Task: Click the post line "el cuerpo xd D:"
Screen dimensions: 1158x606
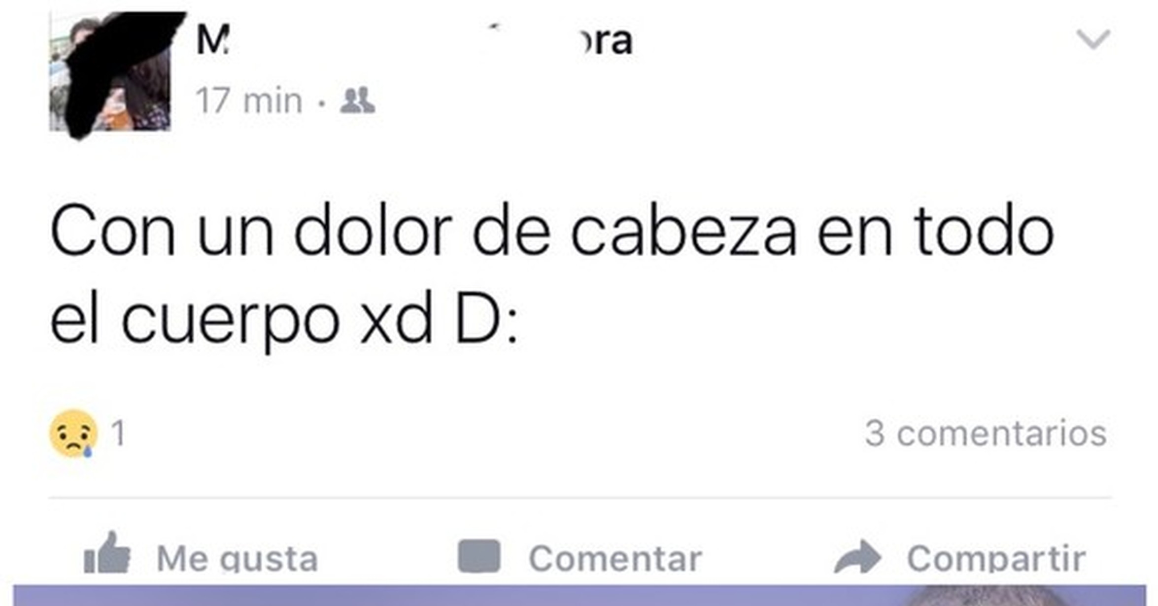Action: point(284,318)
